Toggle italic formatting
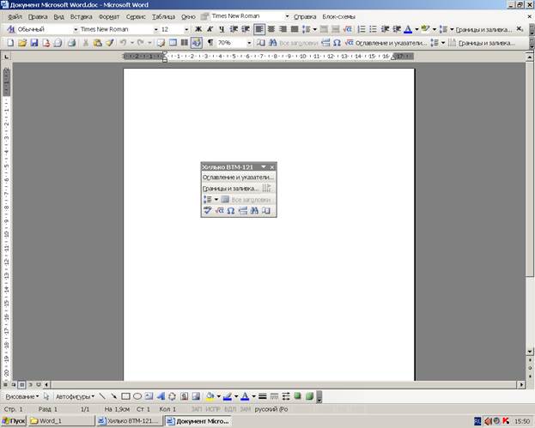The height and width of the screenshot is (428, 535). (x=210, y=29)
